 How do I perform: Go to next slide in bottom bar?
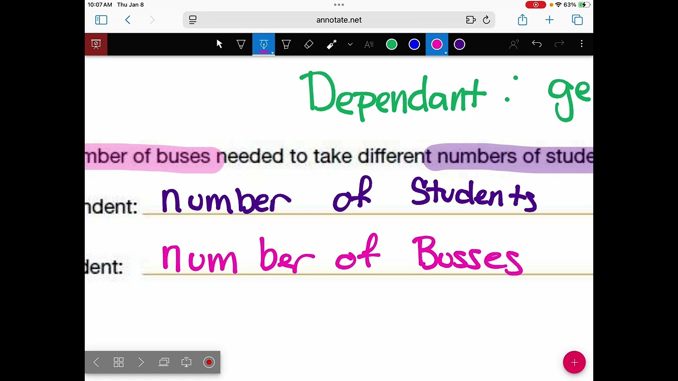click(x=141, y=362)
